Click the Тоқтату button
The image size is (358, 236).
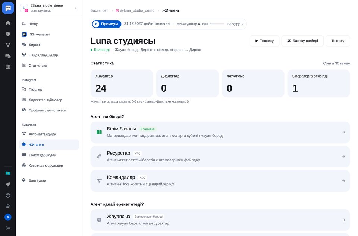[x=338, y=41]
